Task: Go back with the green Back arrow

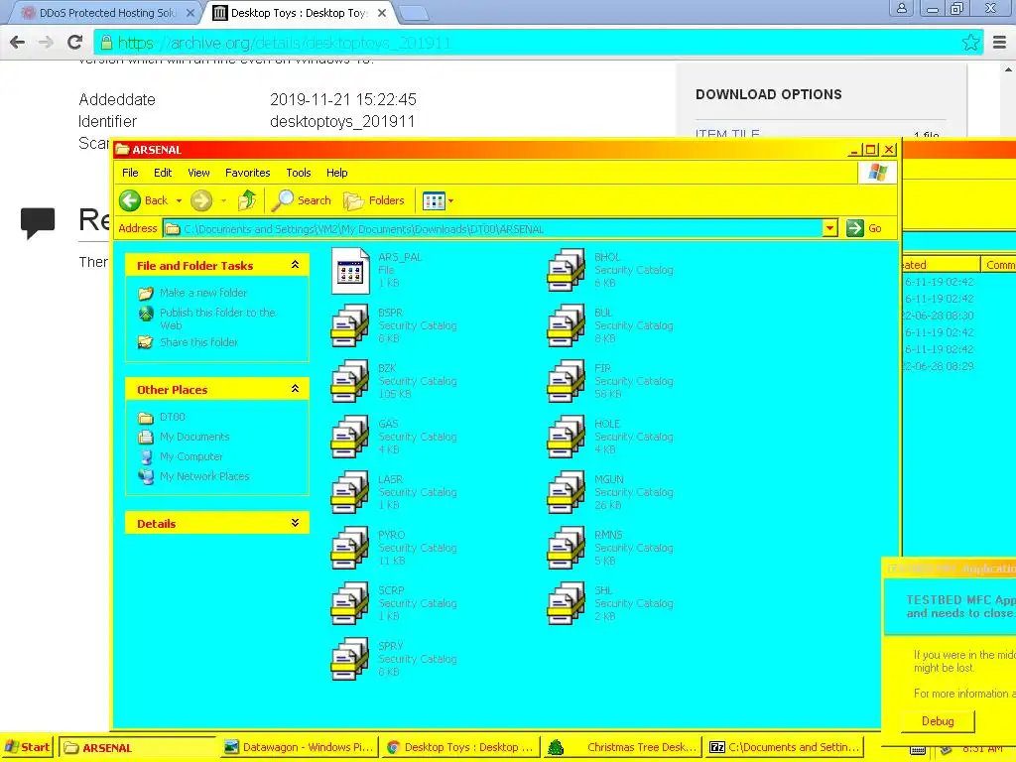Action: (130, 200)
